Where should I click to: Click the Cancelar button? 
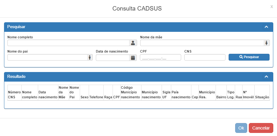pyautogui.click(x=261, y=128)
